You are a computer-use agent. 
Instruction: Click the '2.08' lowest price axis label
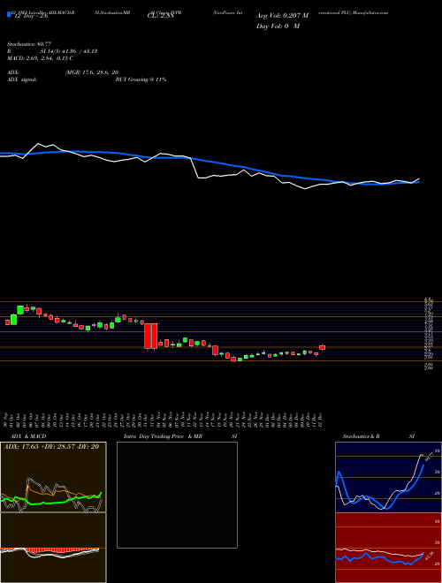428,368
